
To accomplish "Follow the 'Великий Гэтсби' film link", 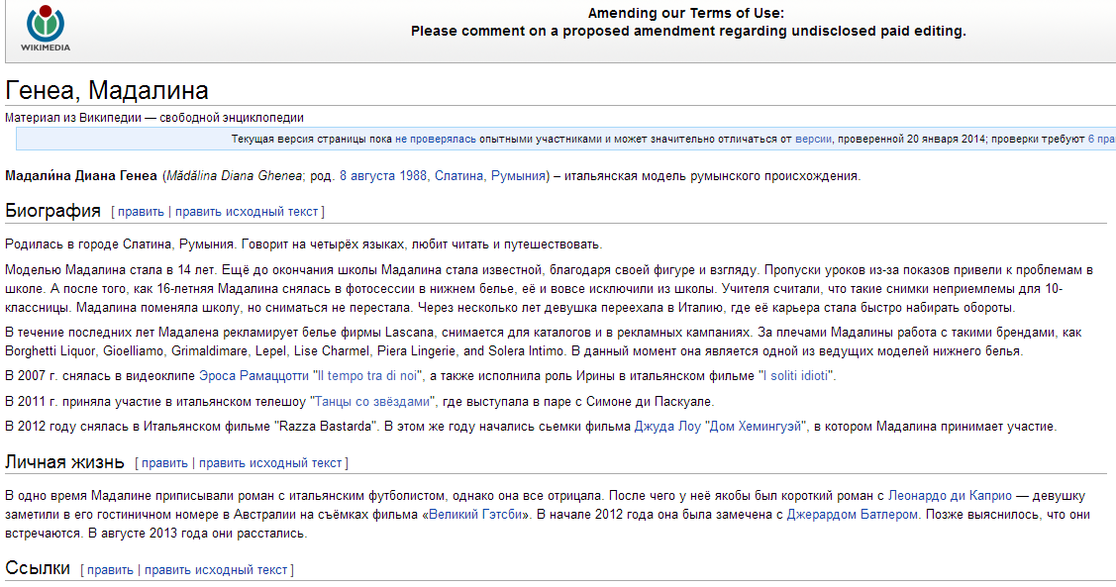I will (x=479, y=515).
